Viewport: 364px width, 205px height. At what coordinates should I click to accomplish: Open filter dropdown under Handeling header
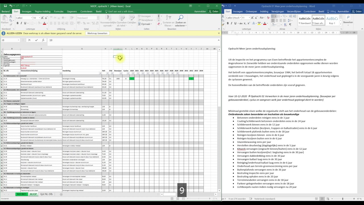click(x=100, y=73)
